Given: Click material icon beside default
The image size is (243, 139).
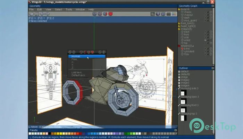Looking at the screenshot, I should click(179, 72).
